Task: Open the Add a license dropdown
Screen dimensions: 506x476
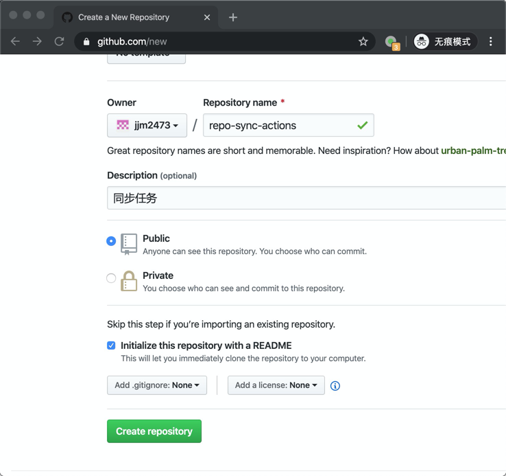Action: click(x=276, y=385)
